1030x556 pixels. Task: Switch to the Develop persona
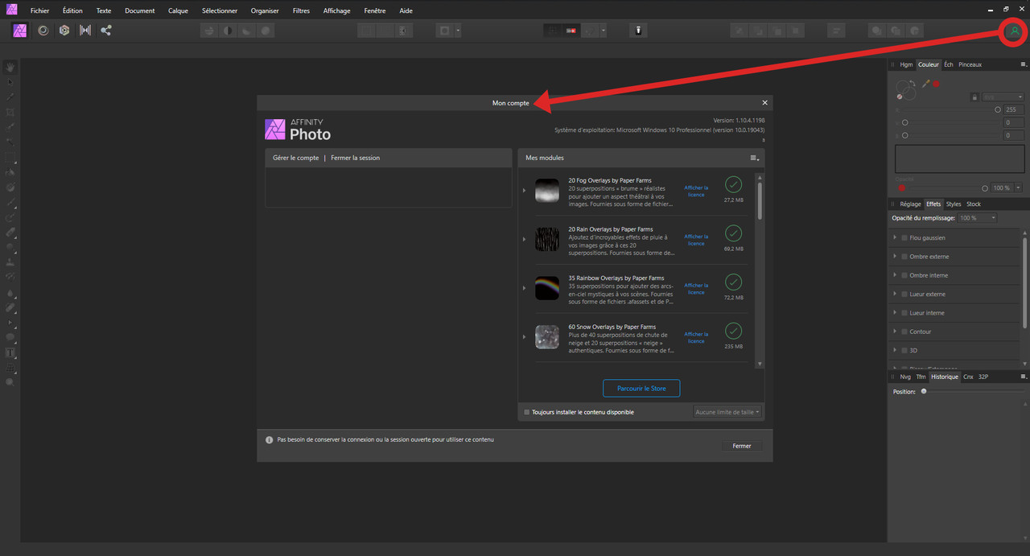(x=64, y=31)
